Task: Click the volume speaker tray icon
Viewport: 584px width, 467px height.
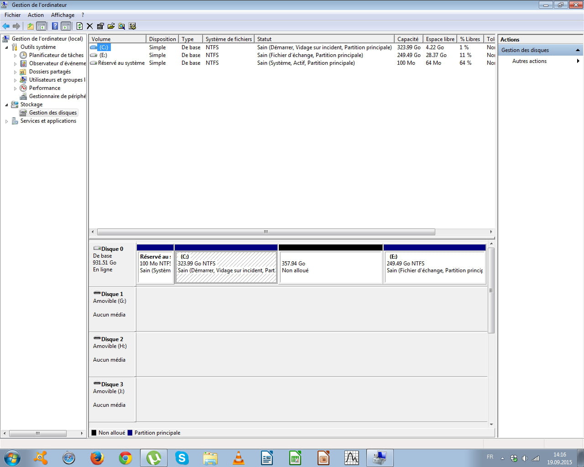Action: 525,458
